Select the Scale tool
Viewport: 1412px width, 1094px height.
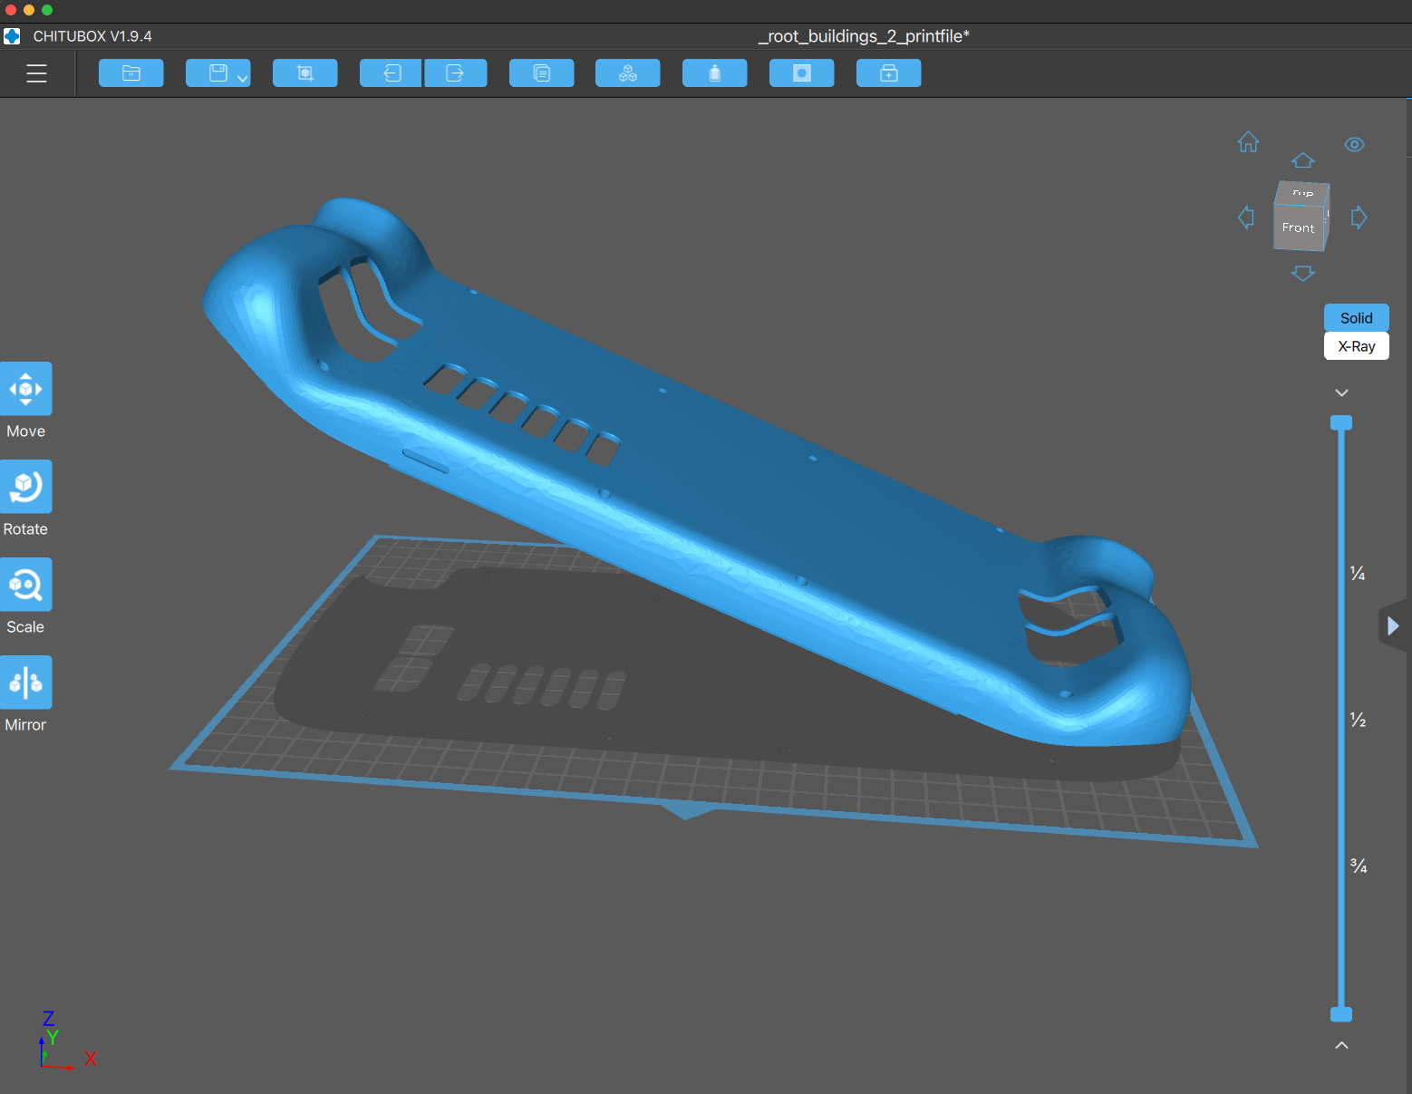tap(26, 585)
